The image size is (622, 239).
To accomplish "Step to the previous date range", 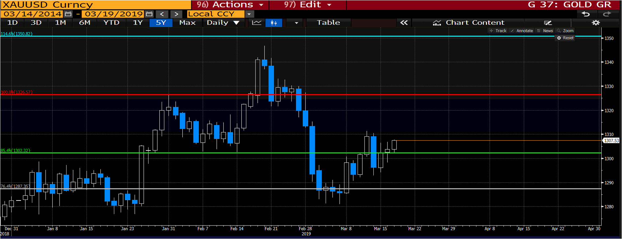I will [x=162, y=14].
